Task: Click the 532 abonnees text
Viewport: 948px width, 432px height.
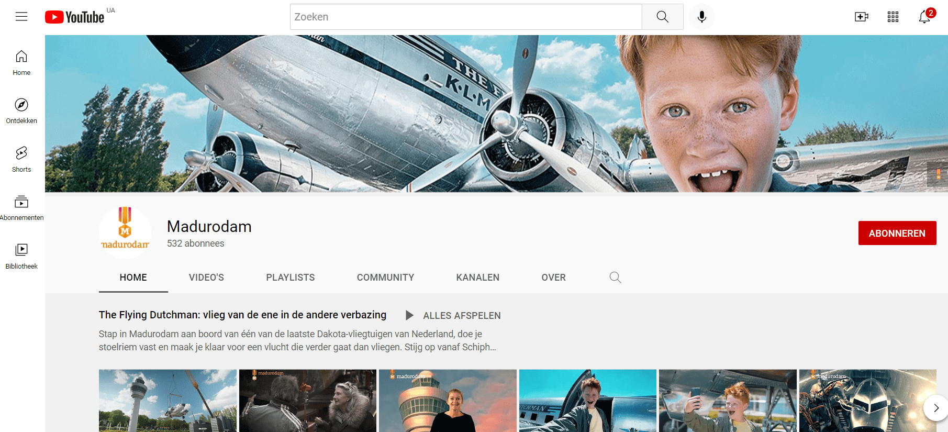Action: click(195, 243)
